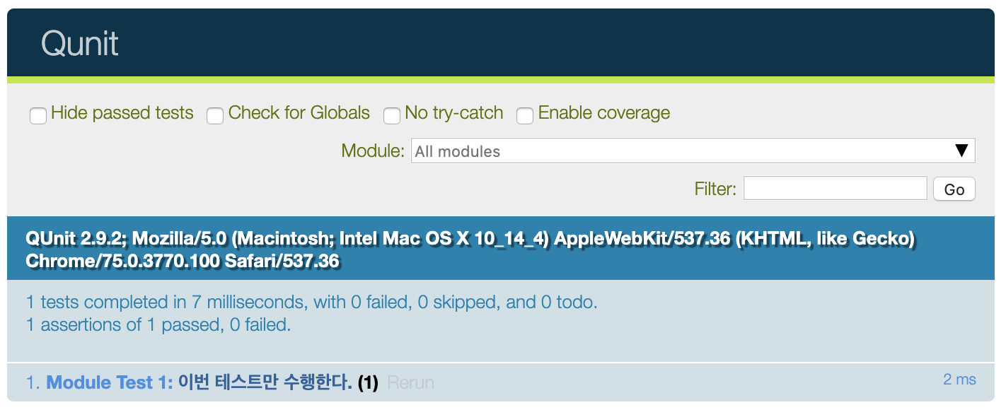
Task: Click the Go button
Action: [x=954, y=189]
